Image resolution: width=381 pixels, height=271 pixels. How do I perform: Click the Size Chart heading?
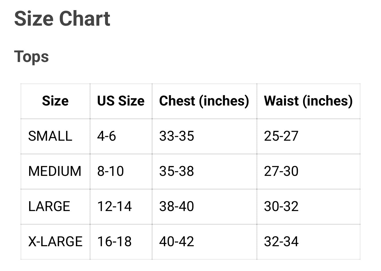[x=62, y=19]
